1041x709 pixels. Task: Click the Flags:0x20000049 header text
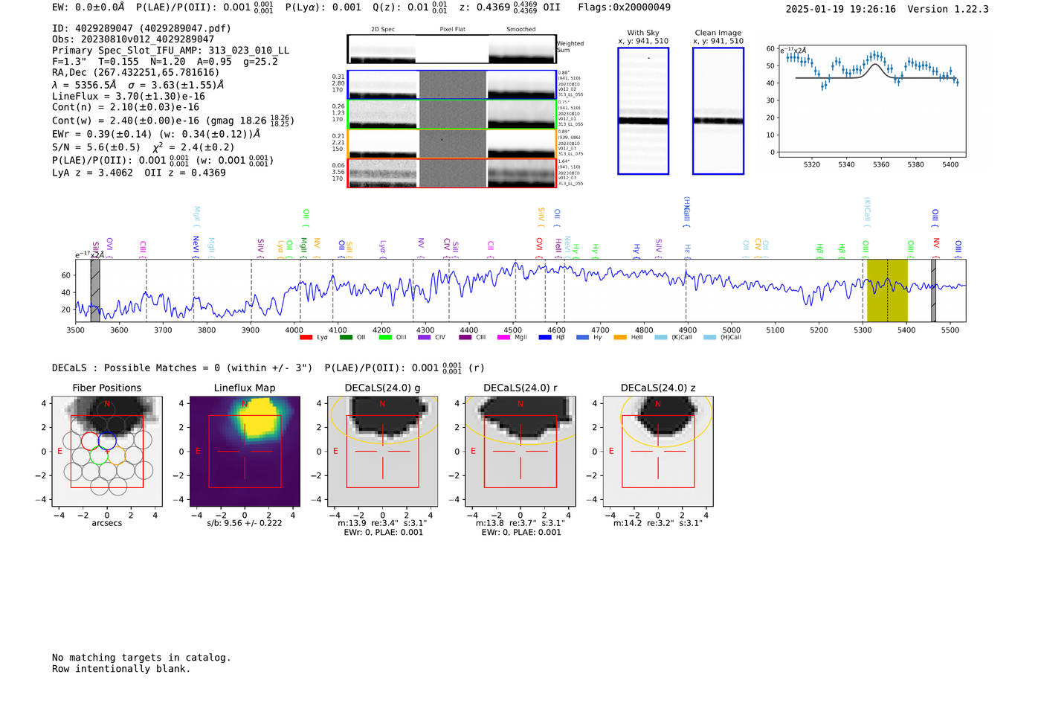point(624,7)
